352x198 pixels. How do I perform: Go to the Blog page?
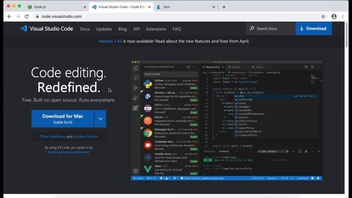[122, 29]
